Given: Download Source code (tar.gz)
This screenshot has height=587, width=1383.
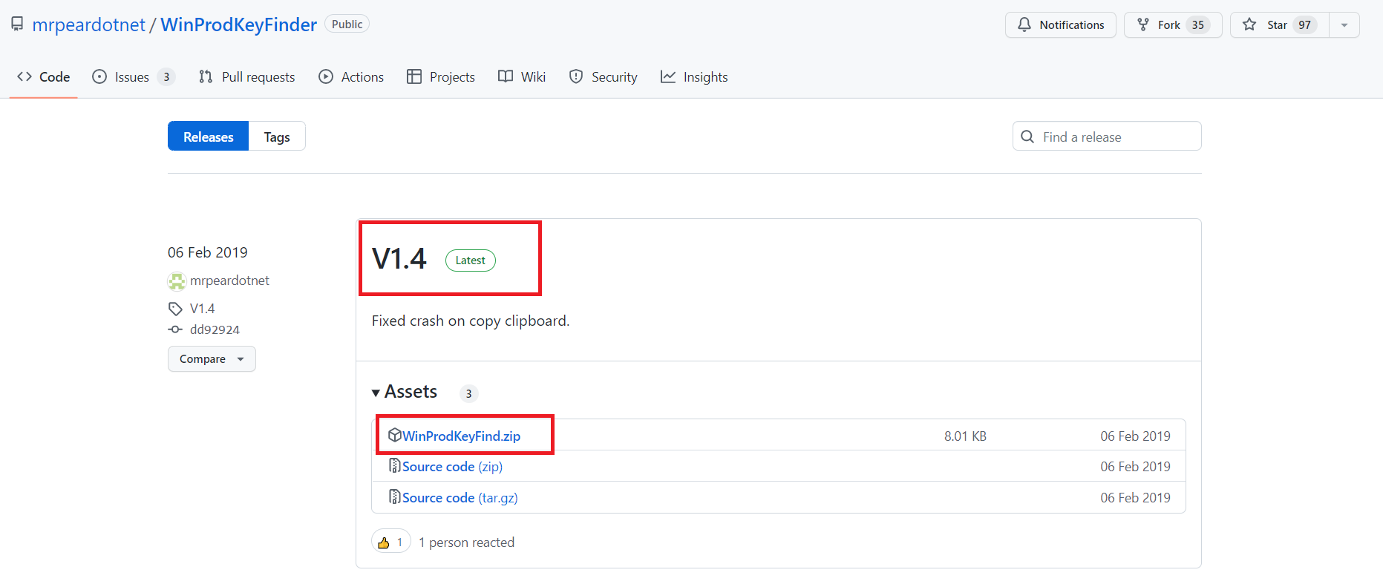Looking at the screenshot, I should coord(460,498).
